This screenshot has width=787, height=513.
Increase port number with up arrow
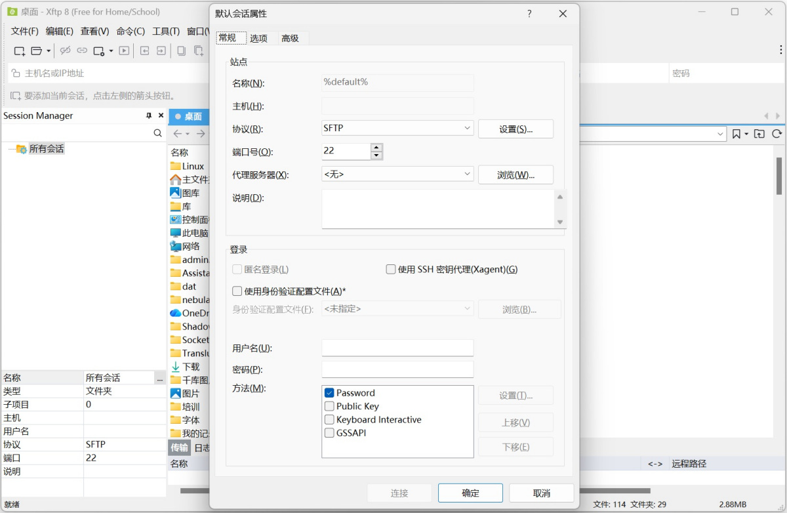(376, 148)
